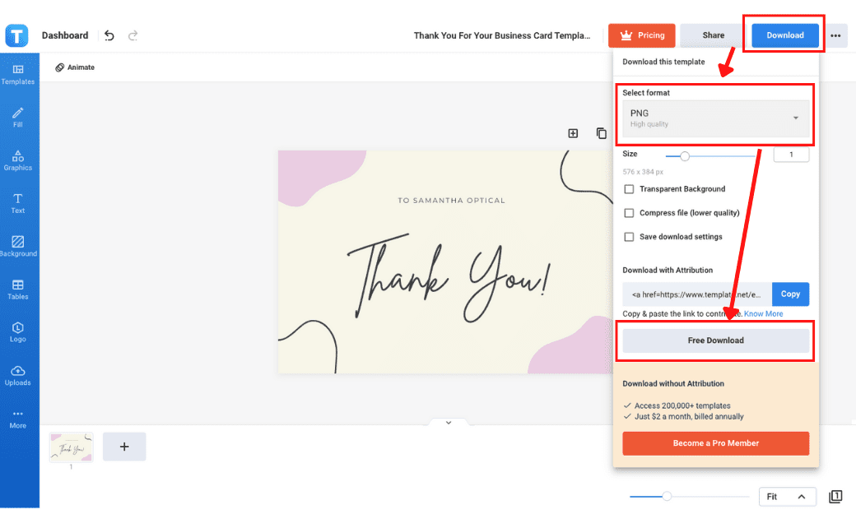This screenshot has width=856, height=528.
Task: Click the Free Download button
Action: [715, 340]
